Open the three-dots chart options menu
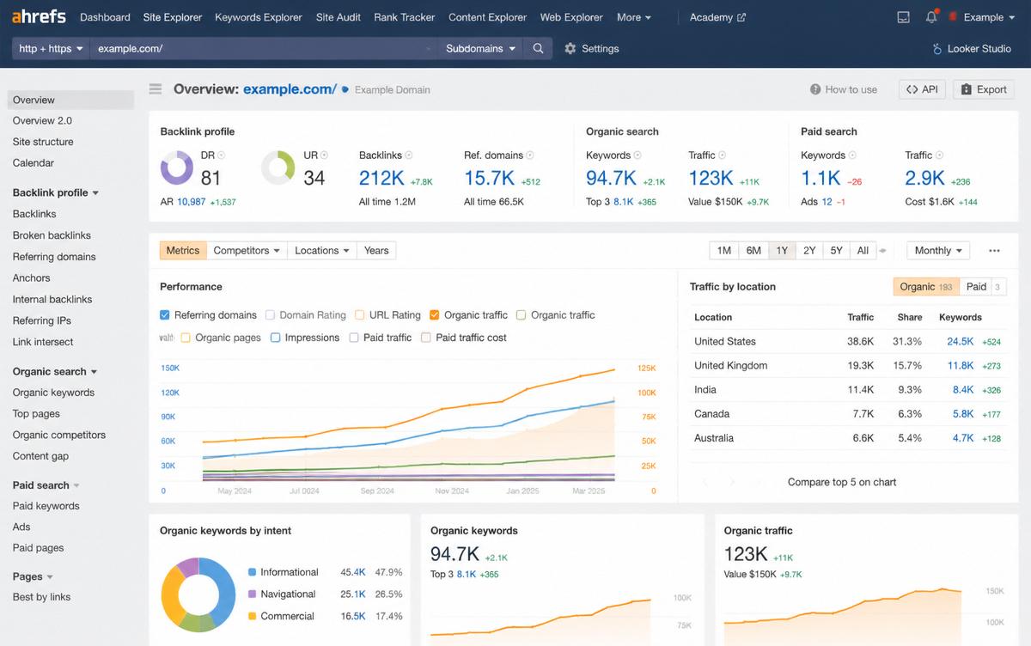The height and width of the screenshot is (646, 1031). point(994,251)
